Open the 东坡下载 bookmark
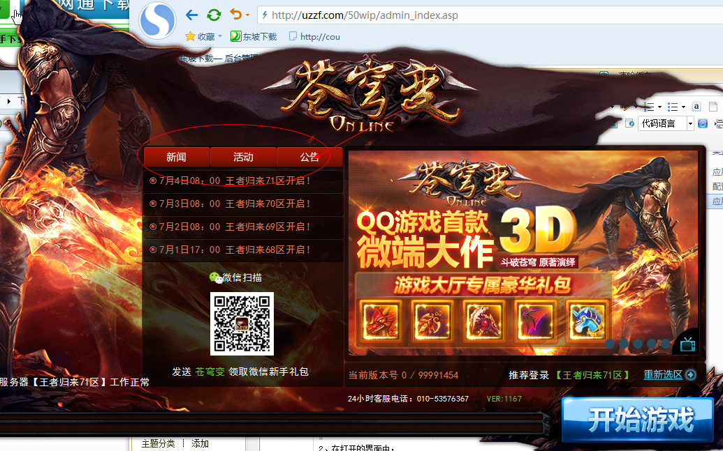 pyautogui.click(x=254, y=36)
